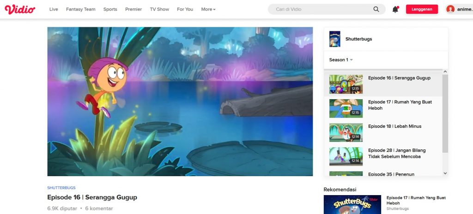This screenshot has width=473, height=214.
Task: Open the user profile avatar
Action: coord(450,9)
